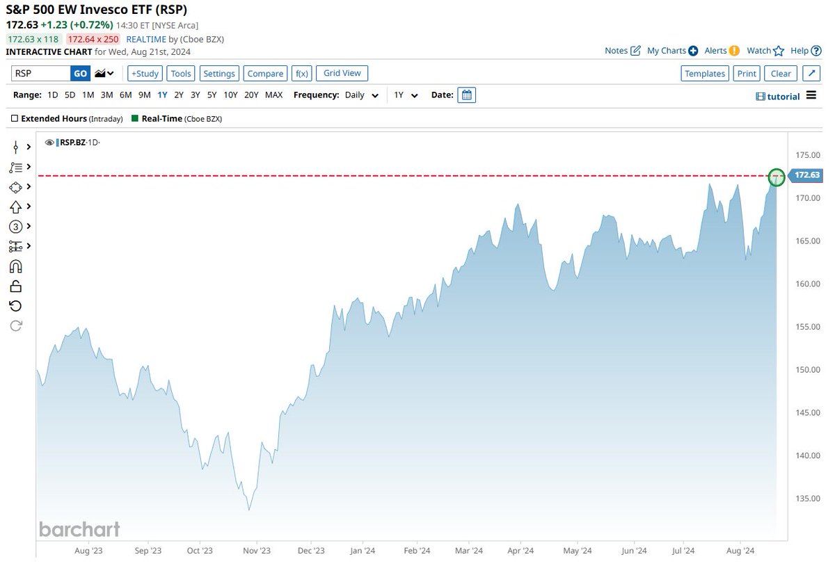Screen dimensions: 835x566
Task: Click the Print button
Action: (x=747, y=74)
